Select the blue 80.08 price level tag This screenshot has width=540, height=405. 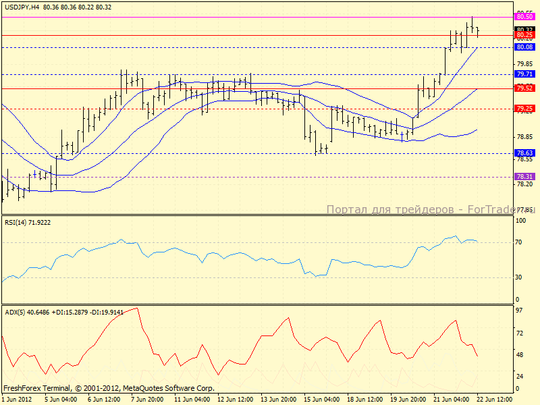click(524, 47)
